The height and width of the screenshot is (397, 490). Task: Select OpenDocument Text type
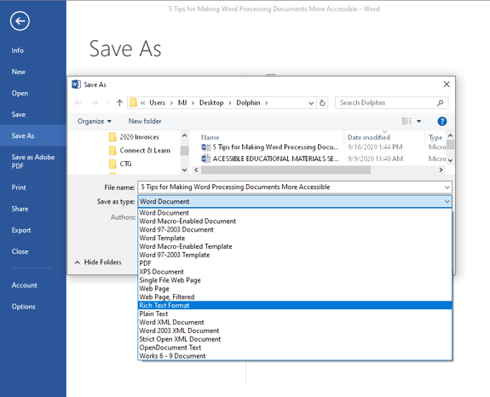click(x=295, y=348)
